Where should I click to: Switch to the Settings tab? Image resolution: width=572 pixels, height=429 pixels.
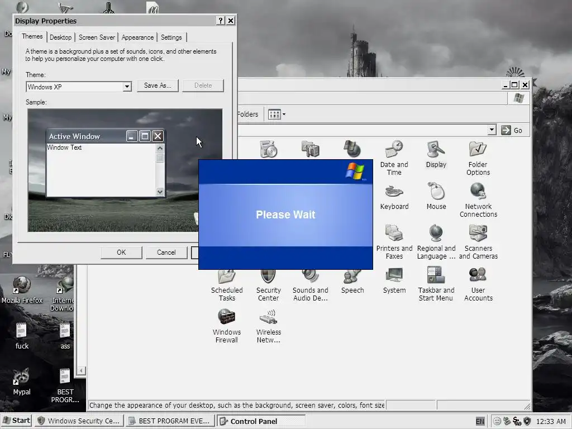(171, 37)
